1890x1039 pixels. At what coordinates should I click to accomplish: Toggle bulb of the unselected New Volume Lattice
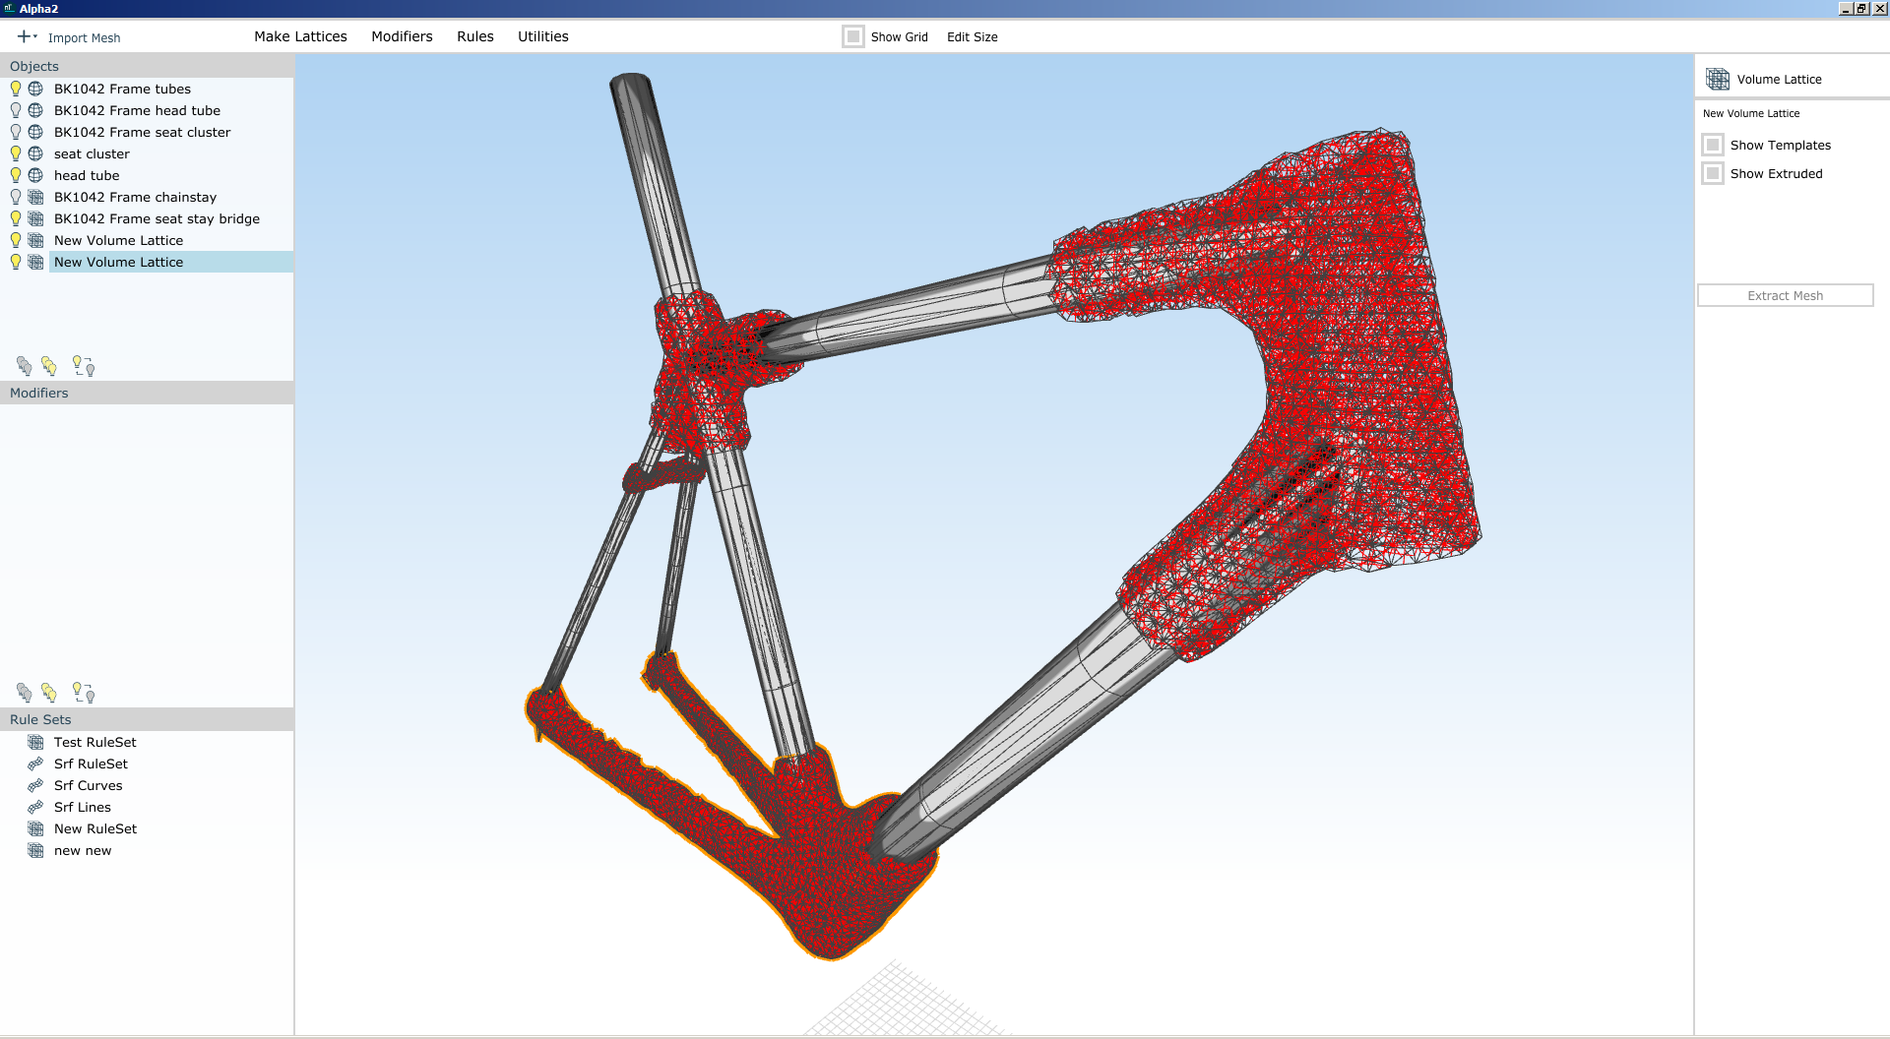[16, 240]
